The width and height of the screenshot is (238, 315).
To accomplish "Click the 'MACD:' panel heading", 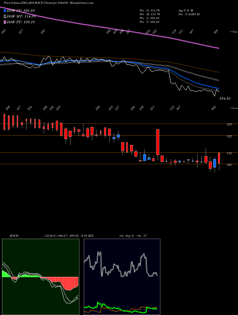I will (x=14, y=236).
